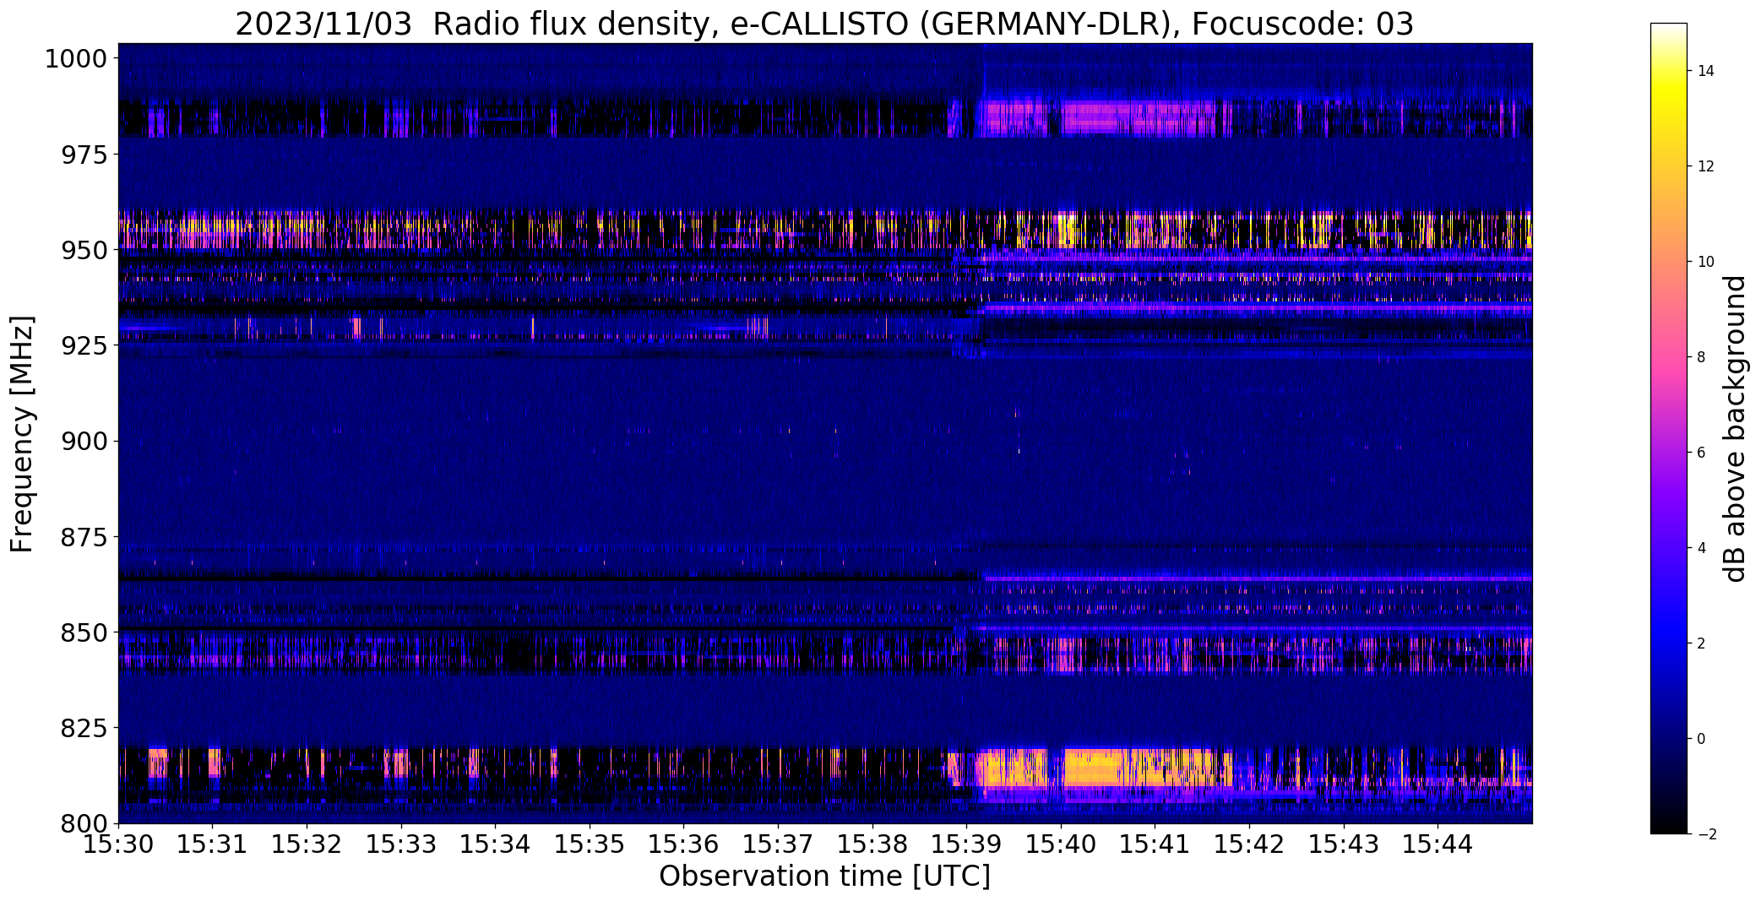Click the 15:43 time tick label

[1344, 844]
